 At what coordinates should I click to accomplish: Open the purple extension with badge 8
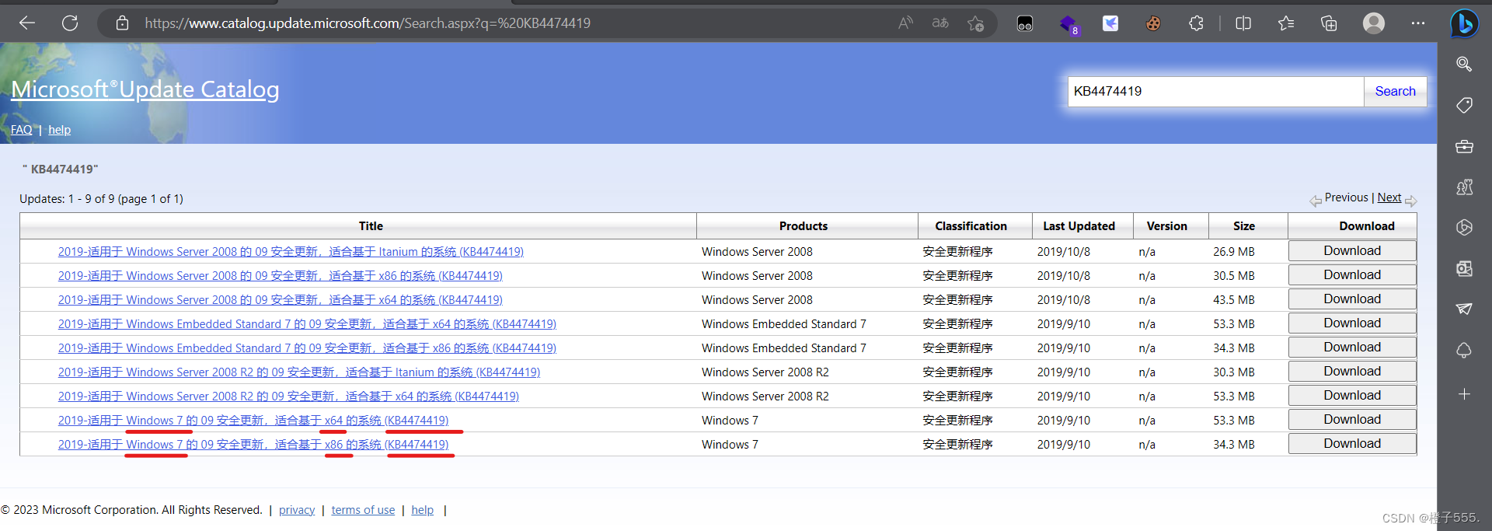(x=1069, y=24)
